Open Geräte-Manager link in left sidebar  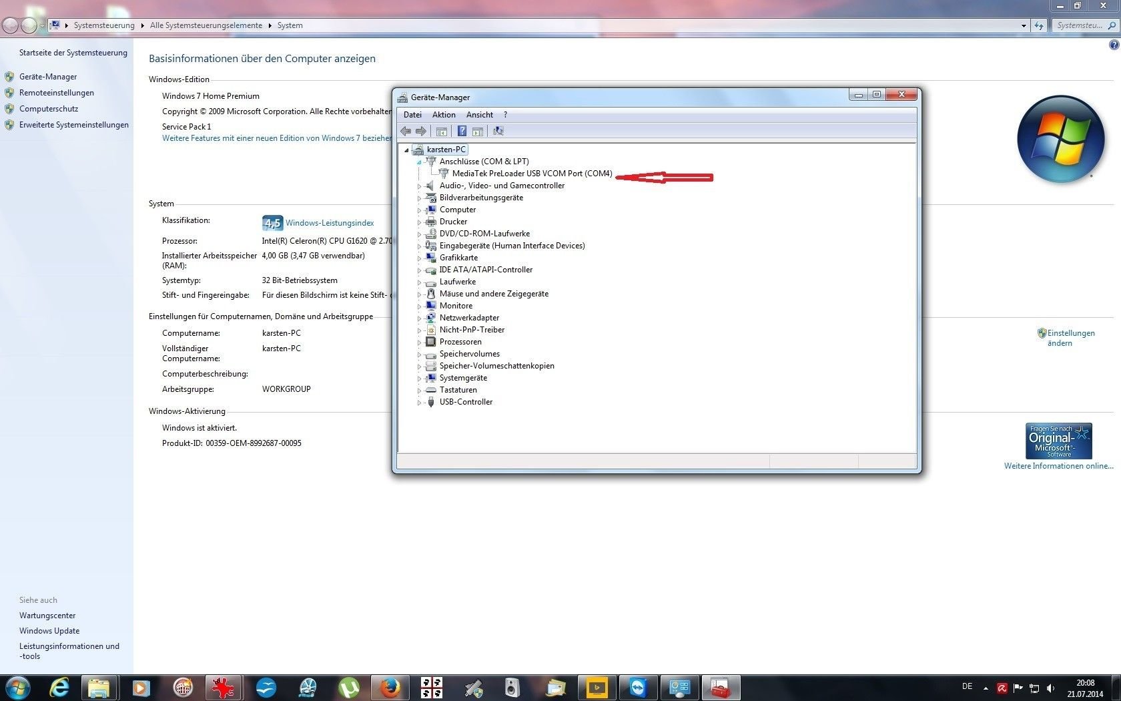pos(48,77)
